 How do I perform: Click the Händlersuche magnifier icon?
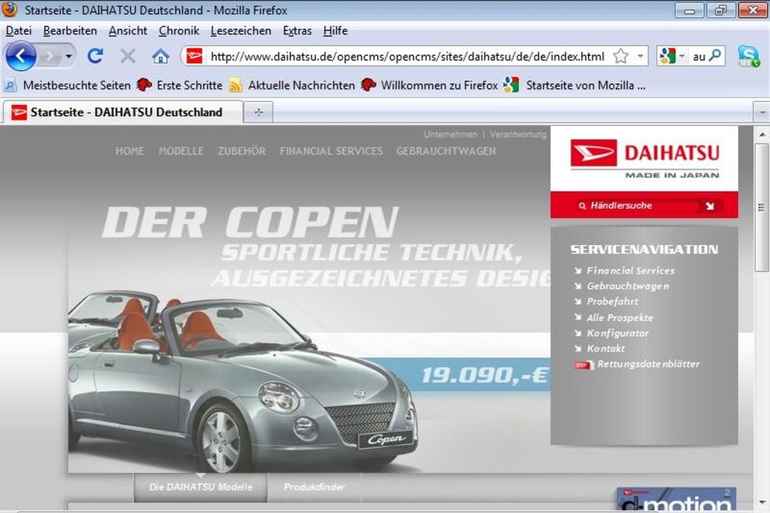[x=583, y=206]
